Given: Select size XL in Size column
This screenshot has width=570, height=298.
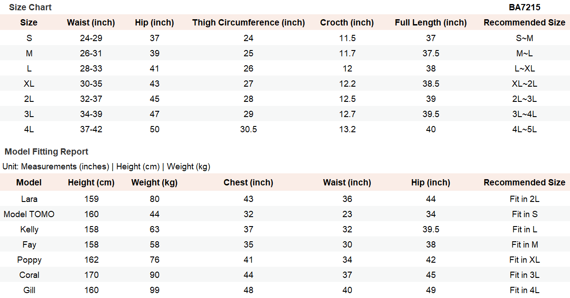Looking at the screenshot, I should pos(29,84).
